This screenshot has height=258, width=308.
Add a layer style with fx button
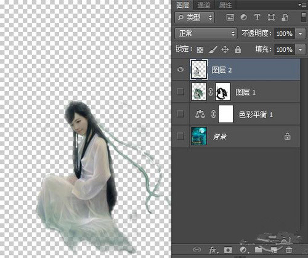tap(214, 250)
